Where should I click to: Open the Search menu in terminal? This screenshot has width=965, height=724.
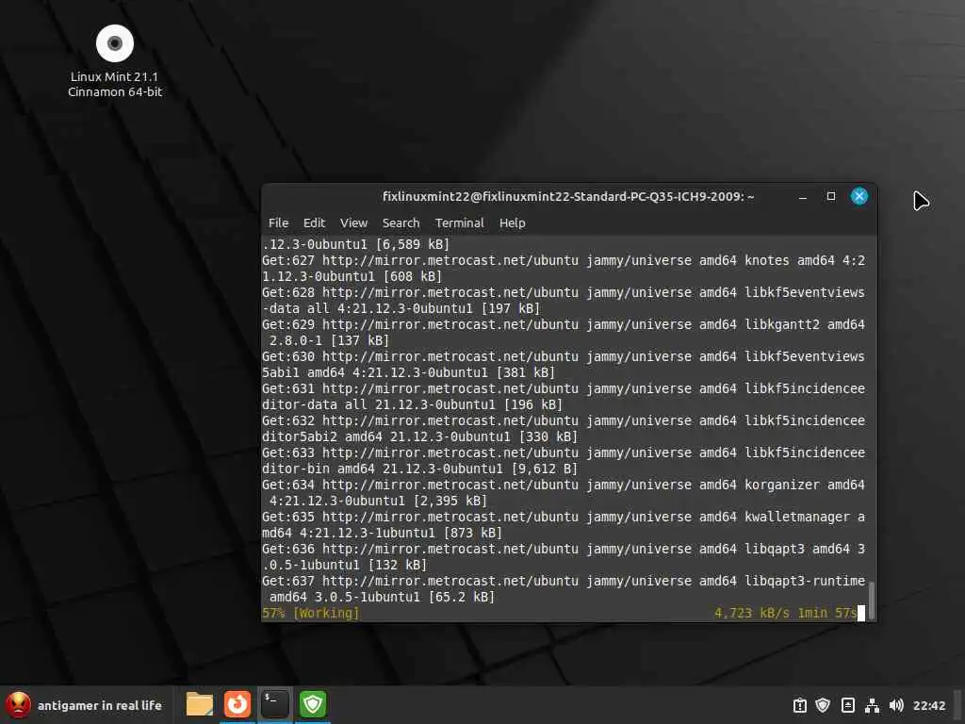[401, 222]
